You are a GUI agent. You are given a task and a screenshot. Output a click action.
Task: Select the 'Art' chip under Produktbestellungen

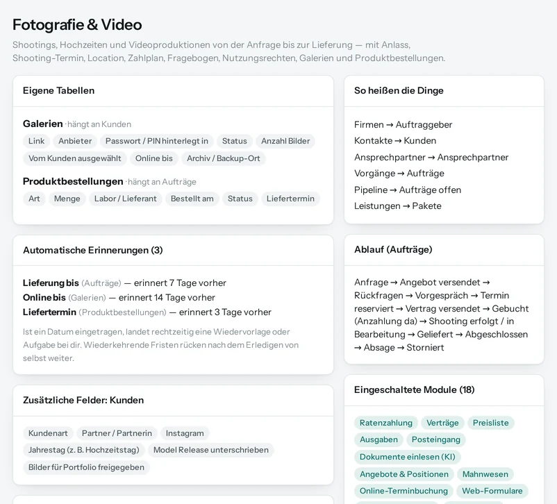pyautogui.click(x=34, y=199)
